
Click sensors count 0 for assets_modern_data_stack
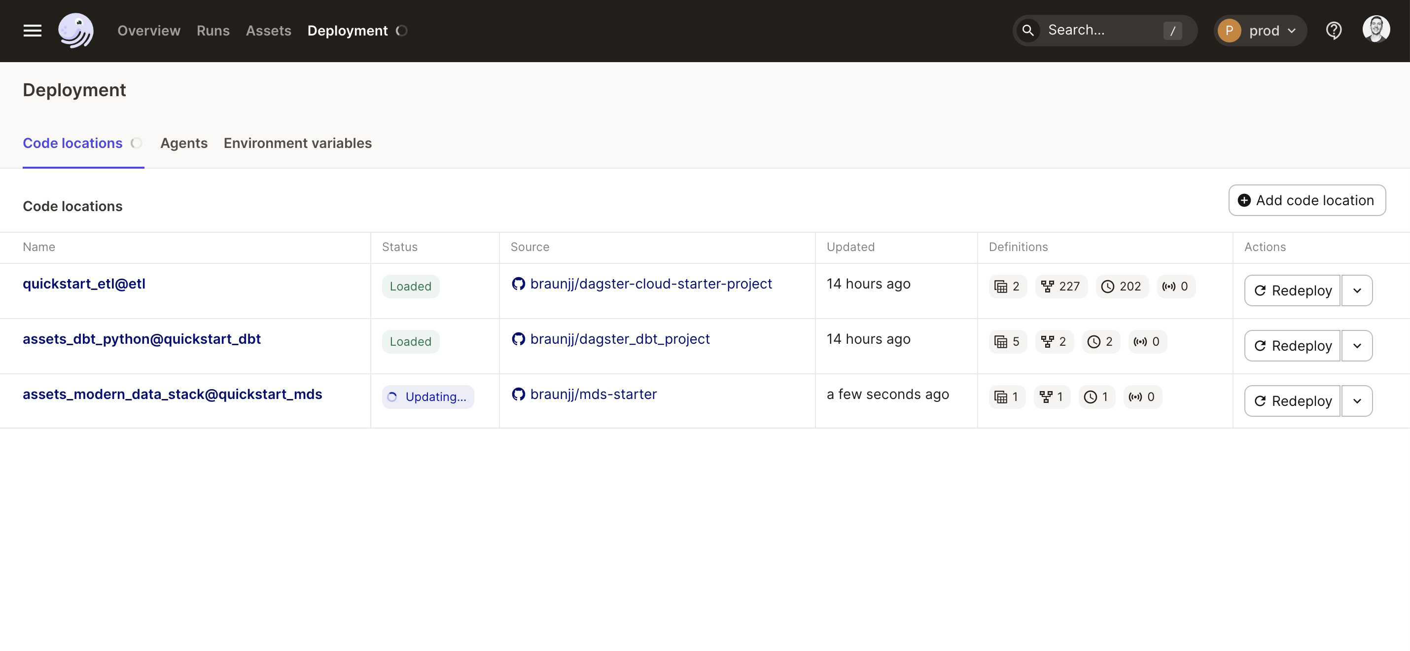(1142, 397)
